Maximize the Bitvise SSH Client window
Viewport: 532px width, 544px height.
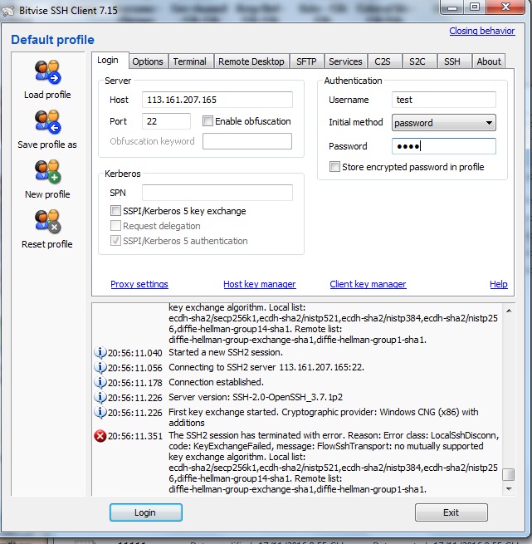475,7
